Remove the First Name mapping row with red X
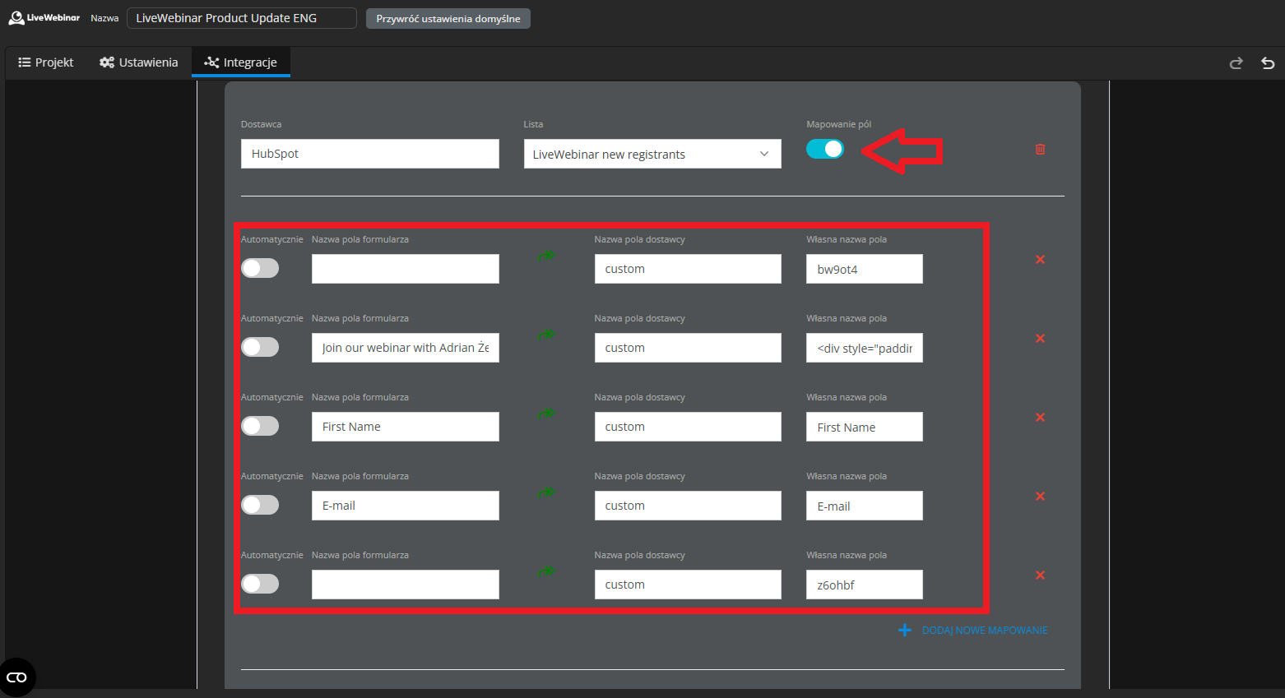 tap(1040, 418)
